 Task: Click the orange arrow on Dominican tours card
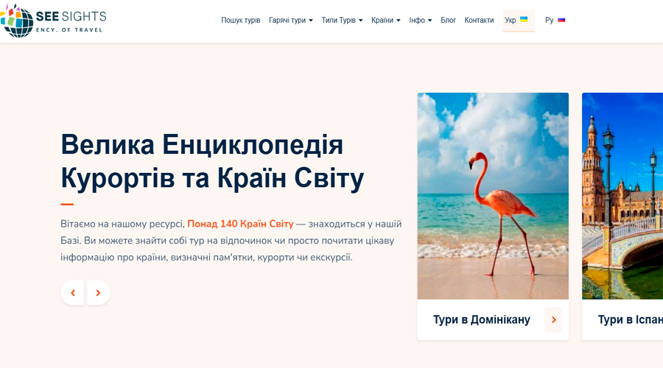[553, 320]
